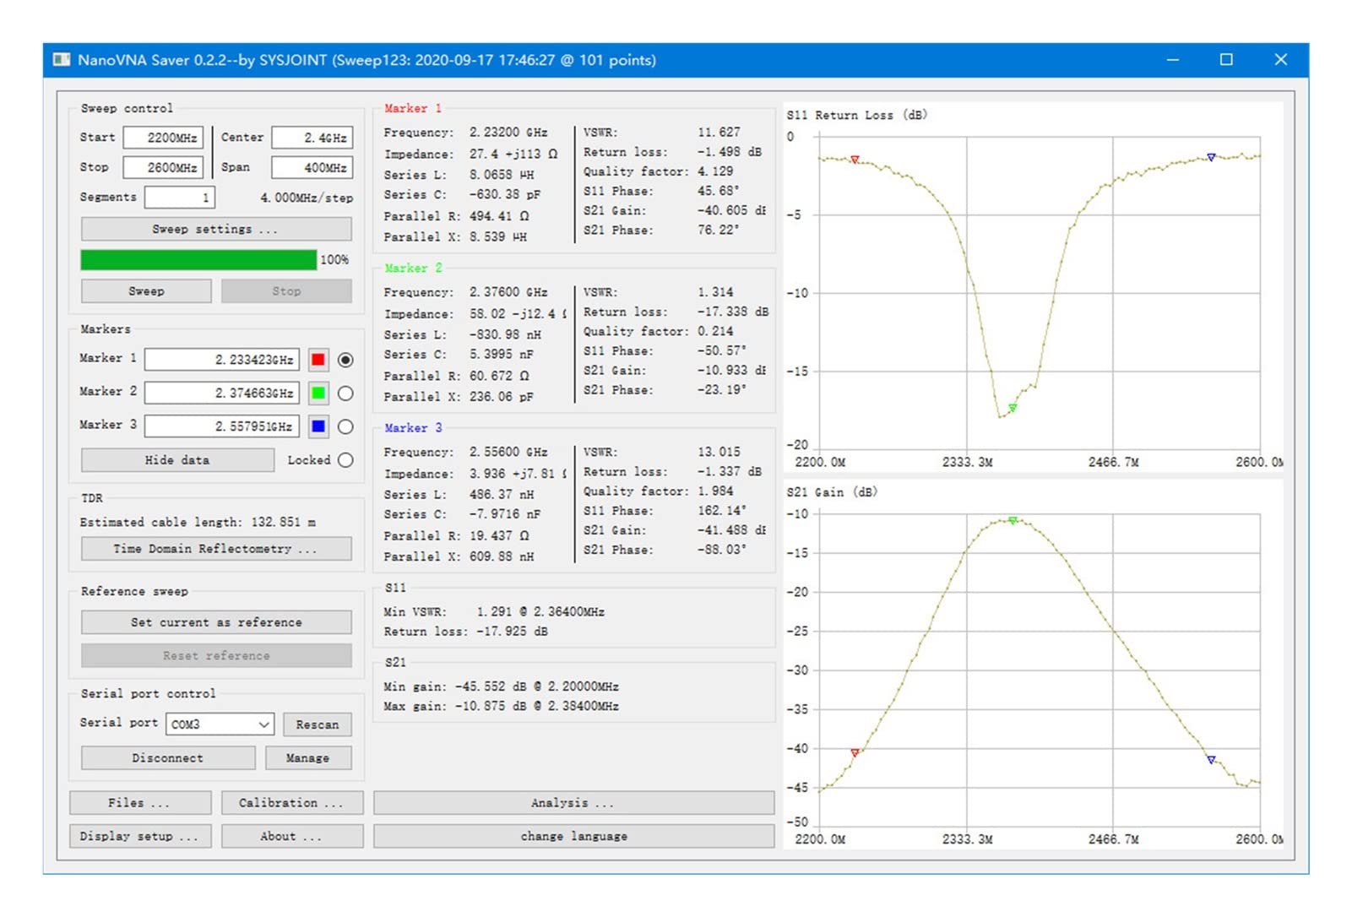
Task: Focus the Span frequency field
Action: point(312,168)
